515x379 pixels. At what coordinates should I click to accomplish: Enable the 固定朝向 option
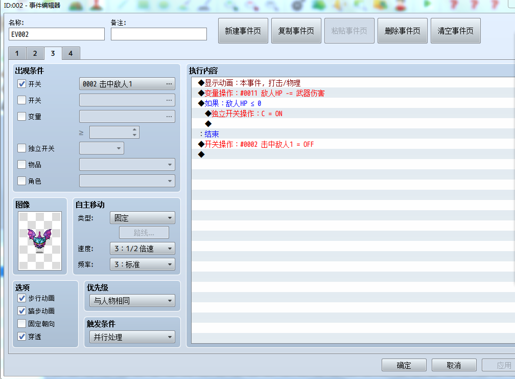(x=21, y=324)
